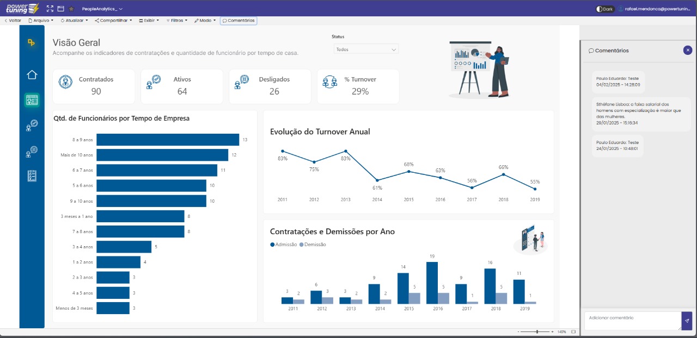Open the checklist report sidebar icon
697x338 pixels.
point(32,176)
